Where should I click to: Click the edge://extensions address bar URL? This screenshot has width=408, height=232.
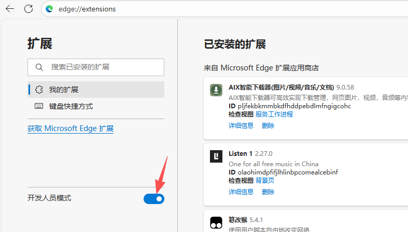coord(87,9)
